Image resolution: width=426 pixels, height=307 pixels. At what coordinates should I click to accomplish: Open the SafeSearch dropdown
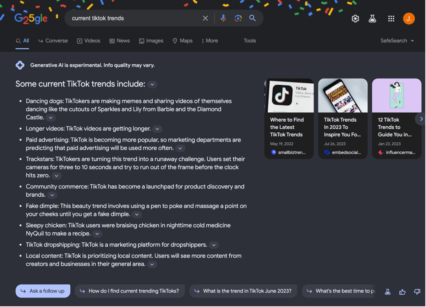[x=397, y=41]
